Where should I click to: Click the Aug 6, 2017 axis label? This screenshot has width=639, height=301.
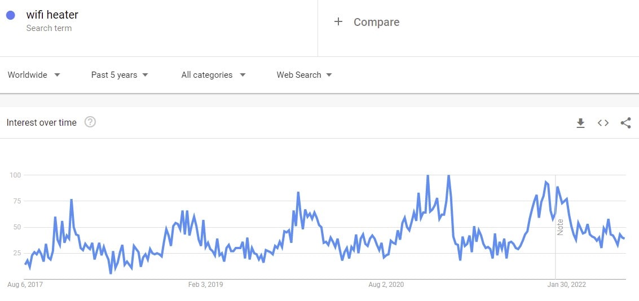pyautogui.click(x=25, y=285)
